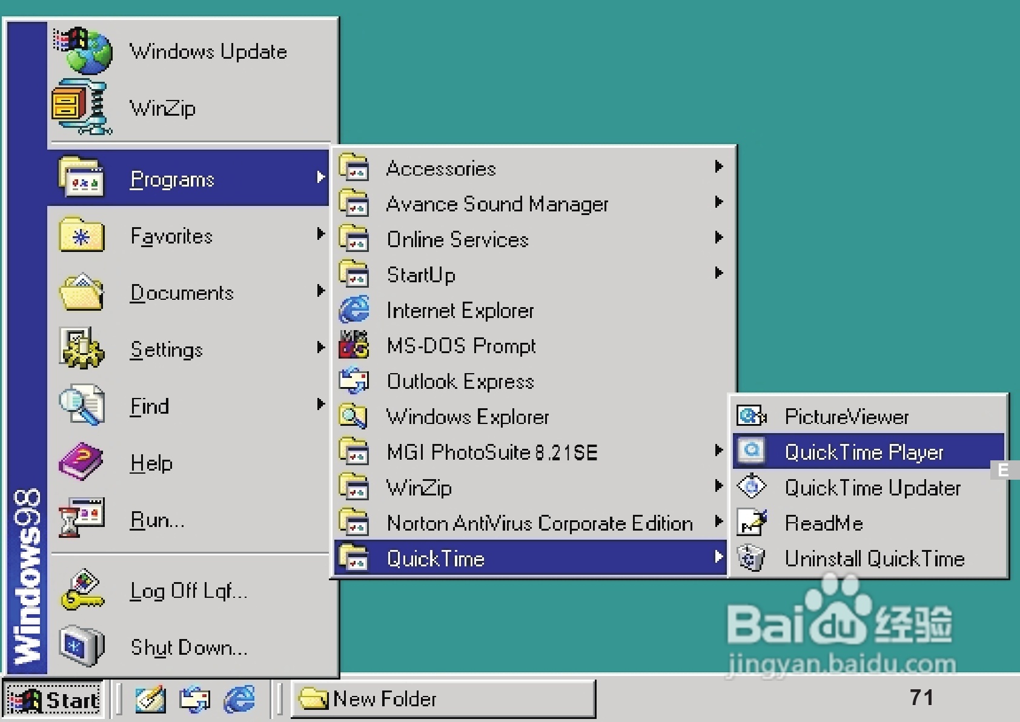Expand the Online Services submenu arrow

coord(719,237)
